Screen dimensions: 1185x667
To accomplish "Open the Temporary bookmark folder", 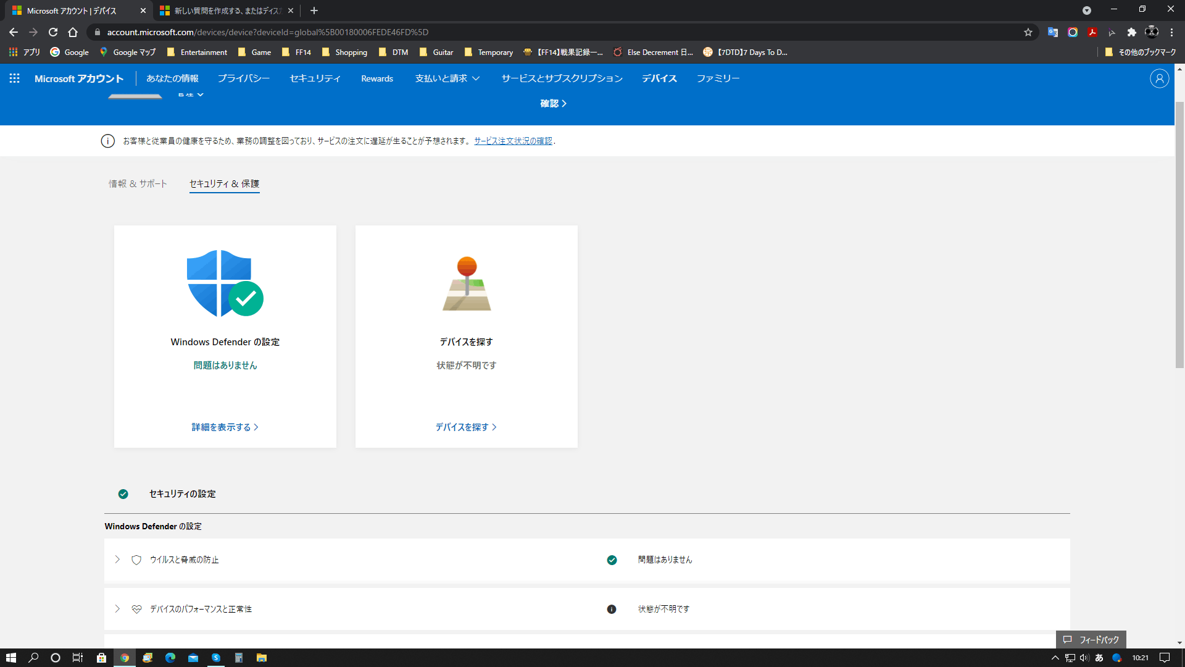I will 489,52.
